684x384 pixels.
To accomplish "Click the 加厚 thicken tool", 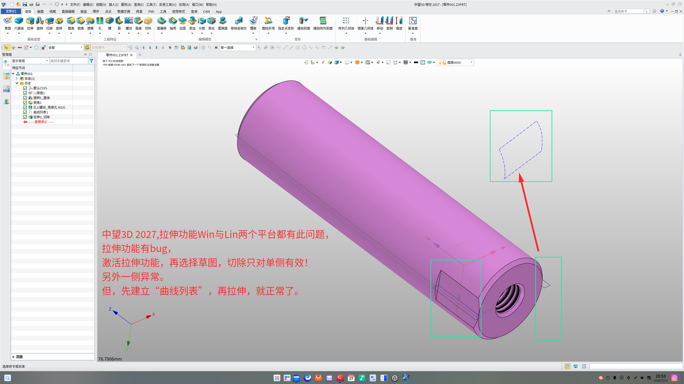I will pos(183,23).
